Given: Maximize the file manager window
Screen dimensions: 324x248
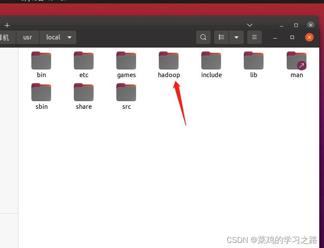Looking at the screenshot, I should (x=292, y=37).
